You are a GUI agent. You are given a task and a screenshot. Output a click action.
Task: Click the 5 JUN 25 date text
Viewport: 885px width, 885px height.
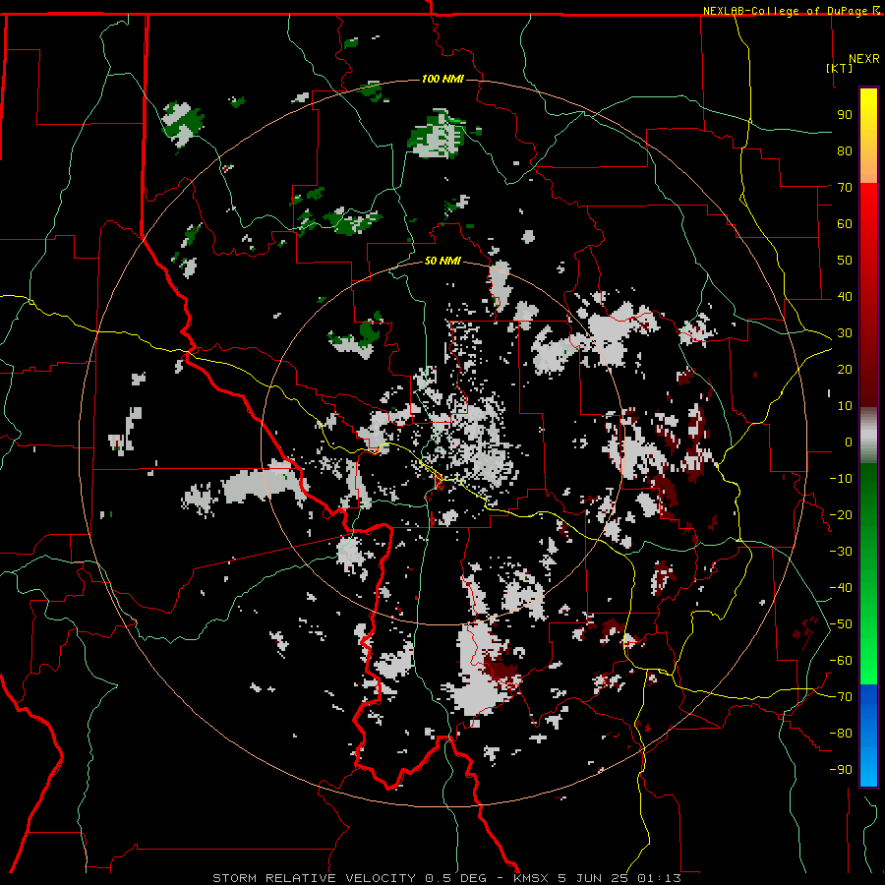point(593,878)
